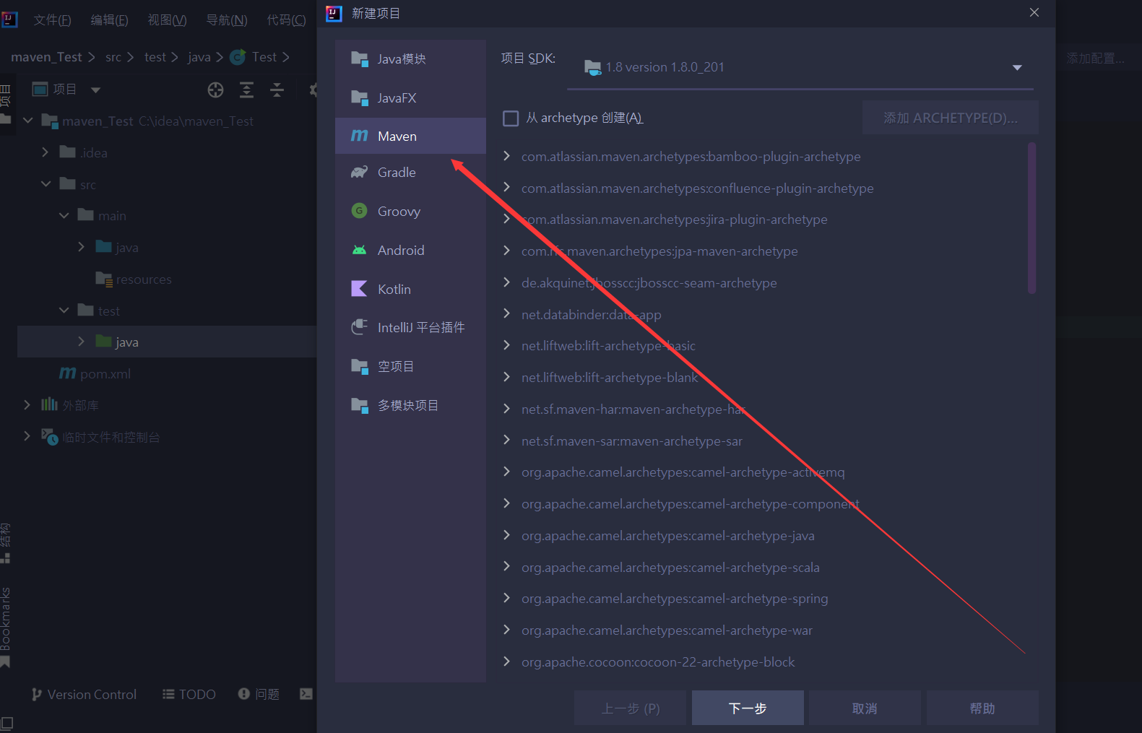Click the 临时文件和控制台 scratch icon
1142x733 pixels.
point(49,436)
